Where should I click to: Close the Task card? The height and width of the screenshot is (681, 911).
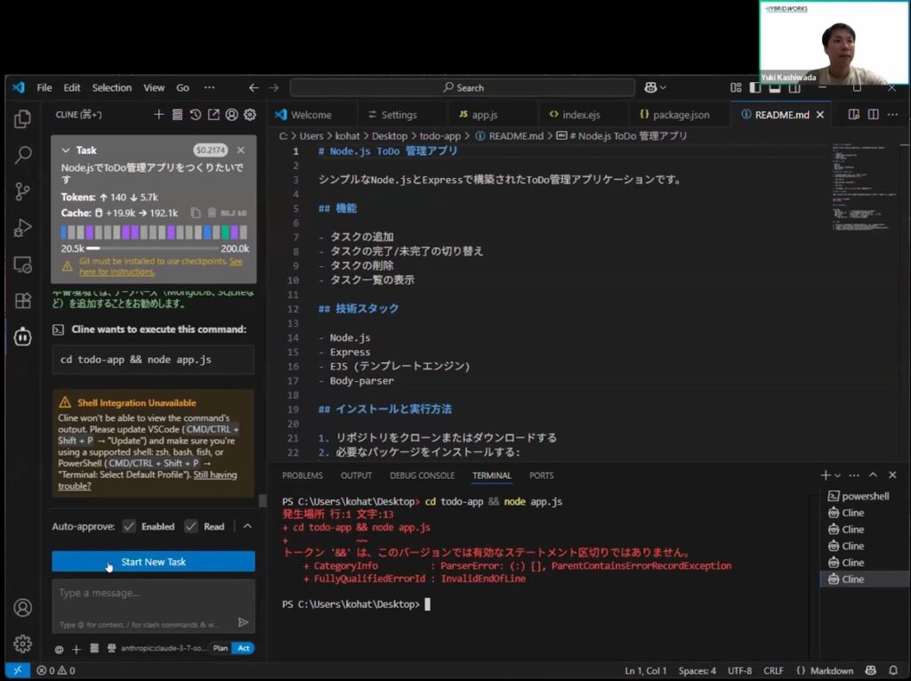[x=240, y=150]
